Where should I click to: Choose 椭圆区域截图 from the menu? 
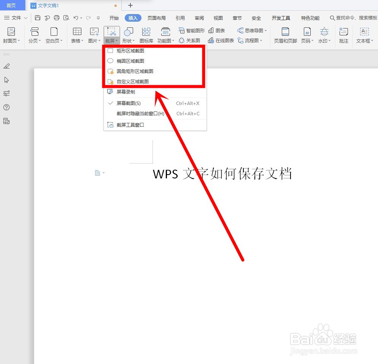tap(155, 61)
